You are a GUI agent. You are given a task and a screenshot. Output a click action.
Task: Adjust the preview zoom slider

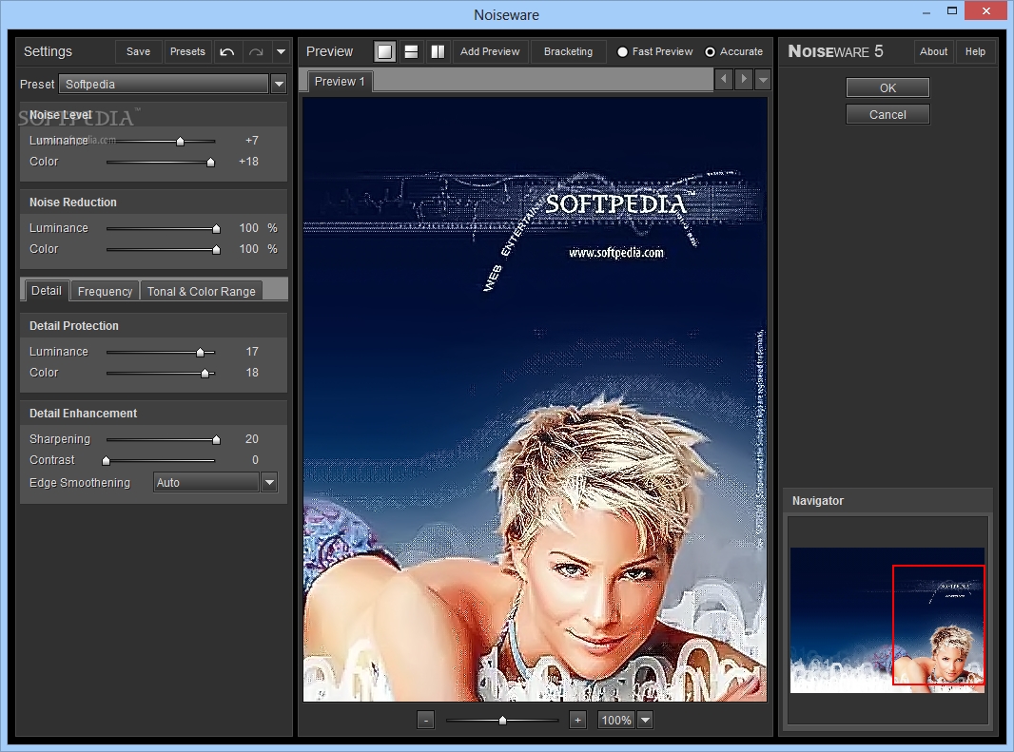[x=502, y=720]
